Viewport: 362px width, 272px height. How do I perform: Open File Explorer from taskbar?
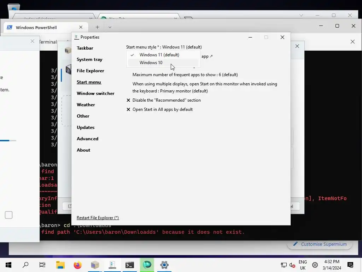[60, 265]
